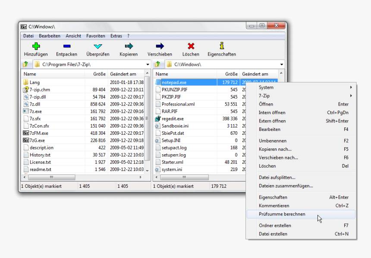
Task: Click the blue minus Entpacken icon
Action: point(67,46)
